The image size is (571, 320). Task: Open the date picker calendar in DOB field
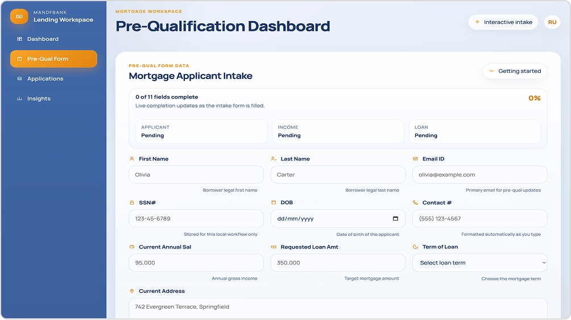point(395,218)
